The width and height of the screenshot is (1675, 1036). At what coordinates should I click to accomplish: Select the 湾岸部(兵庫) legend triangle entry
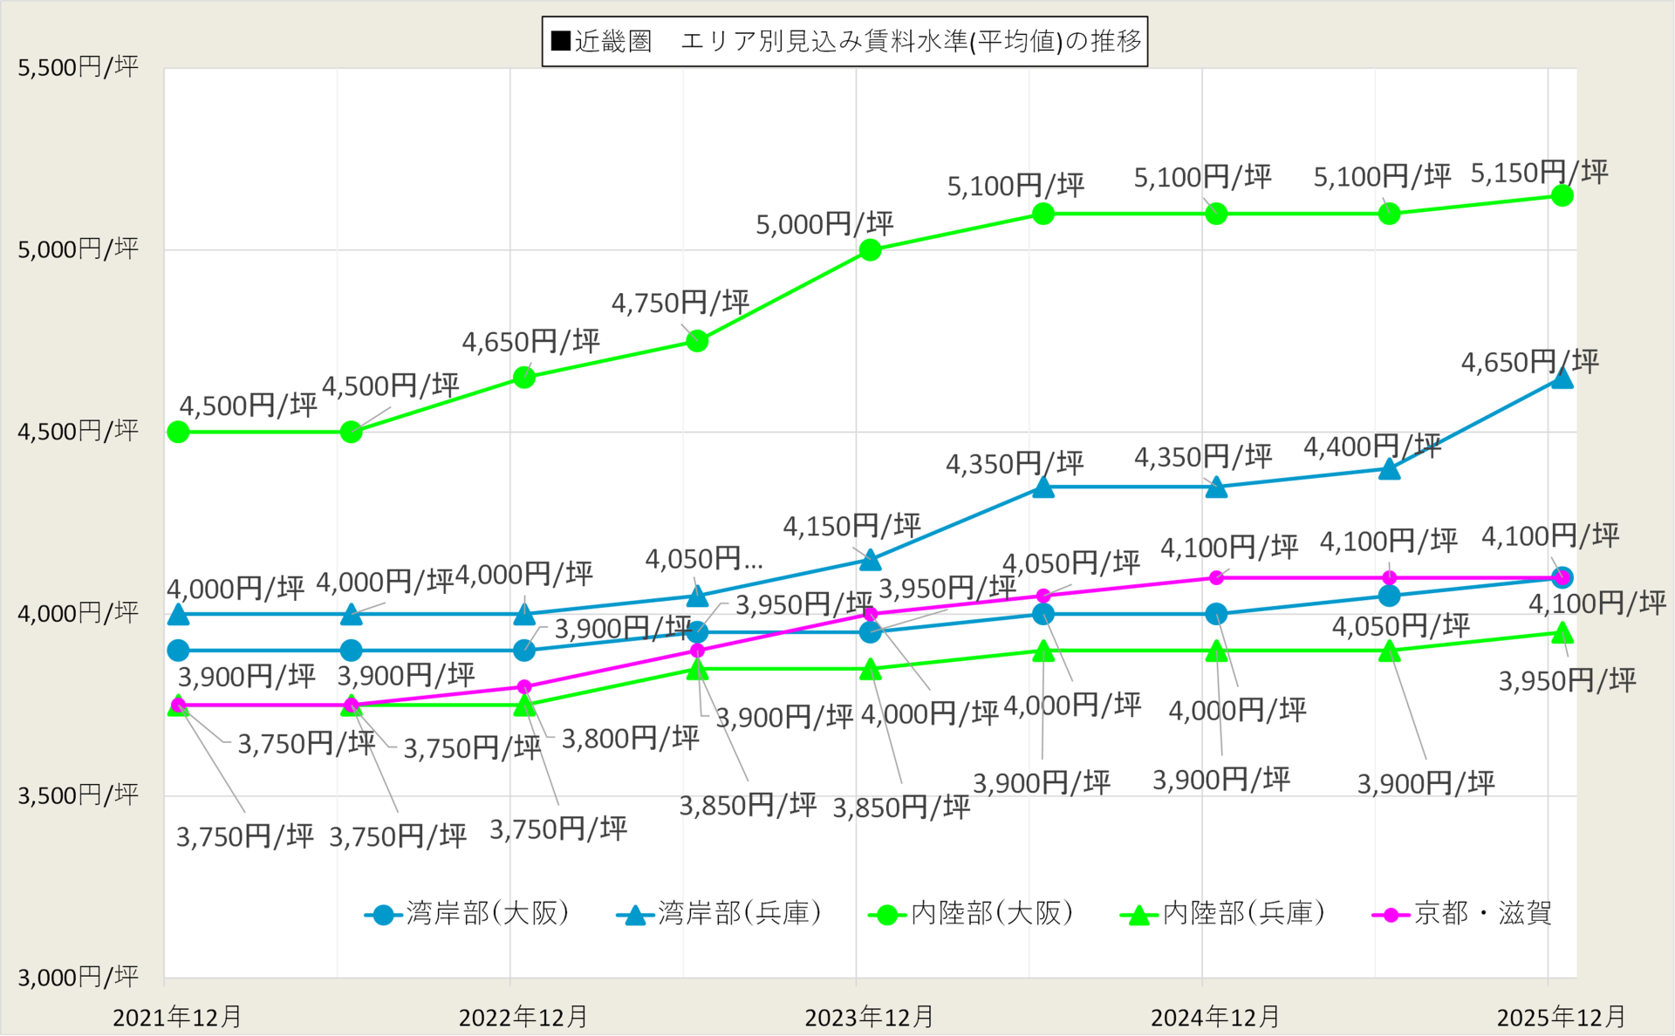point(719,914)
